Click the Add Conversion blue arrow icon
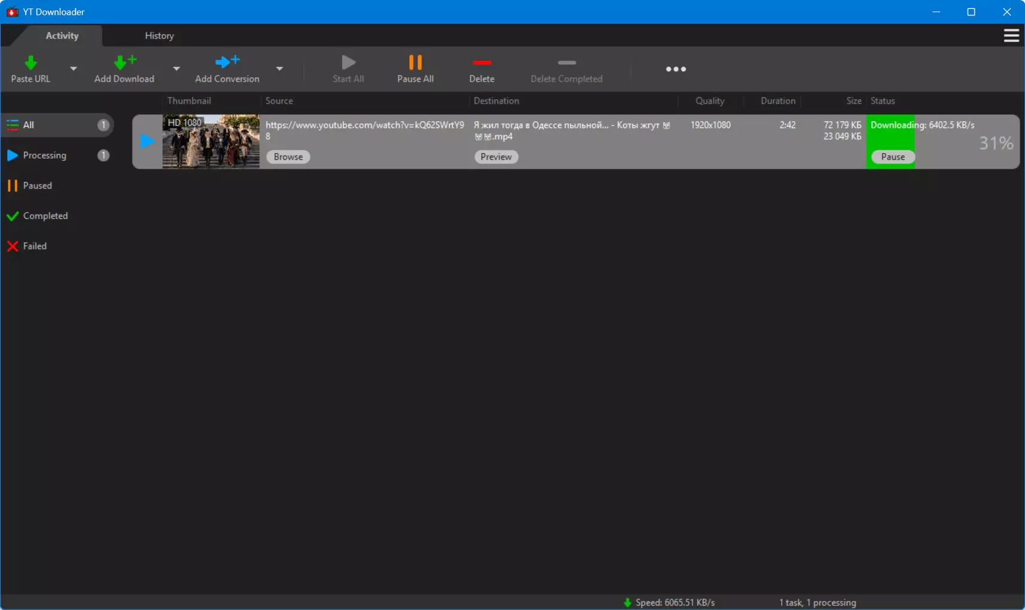 [227, 62]
